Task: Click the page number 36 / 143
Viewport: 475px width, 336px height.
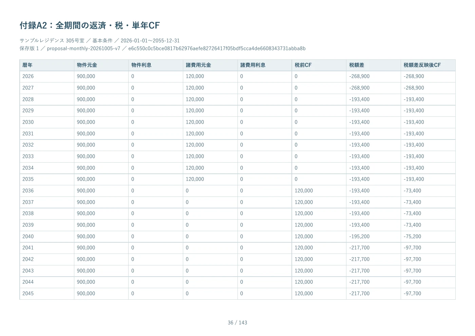Action: 237,323
